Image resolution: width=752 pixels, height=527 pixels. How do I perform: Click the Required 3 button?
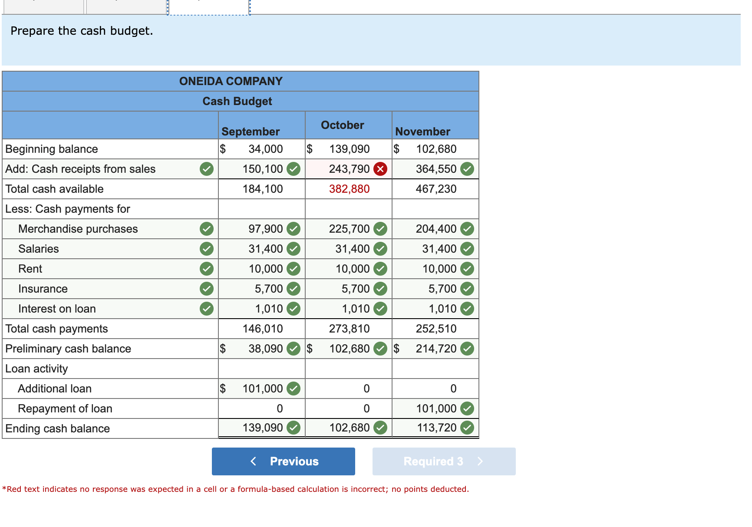coord(444,461)
